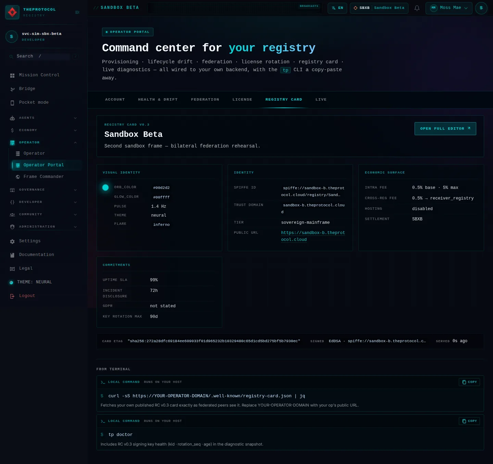Open Frame Commander sidebar item

[x=47, y=177]
